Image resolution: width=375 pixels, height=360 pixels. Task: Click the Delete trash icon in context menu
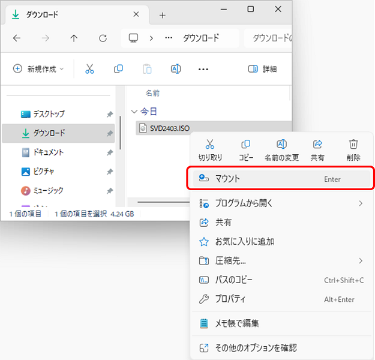[x=353, y=145]
